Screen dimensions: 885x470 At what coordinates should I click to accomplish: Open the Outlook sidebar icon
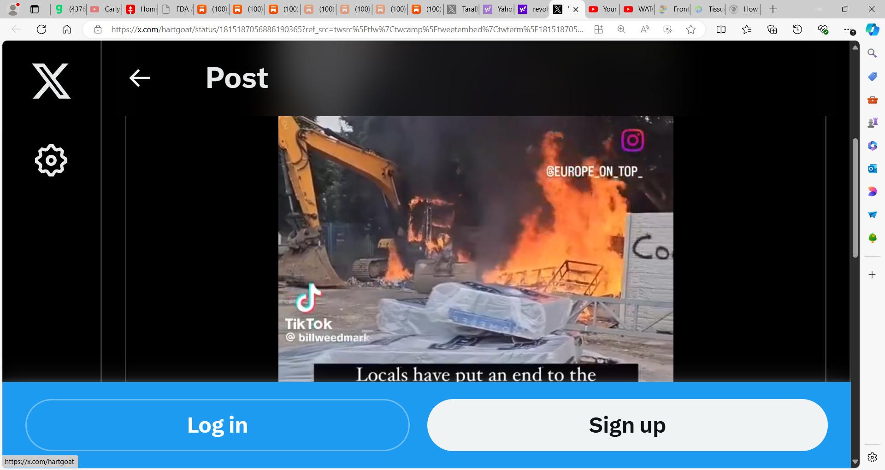[x=872, y=169]
